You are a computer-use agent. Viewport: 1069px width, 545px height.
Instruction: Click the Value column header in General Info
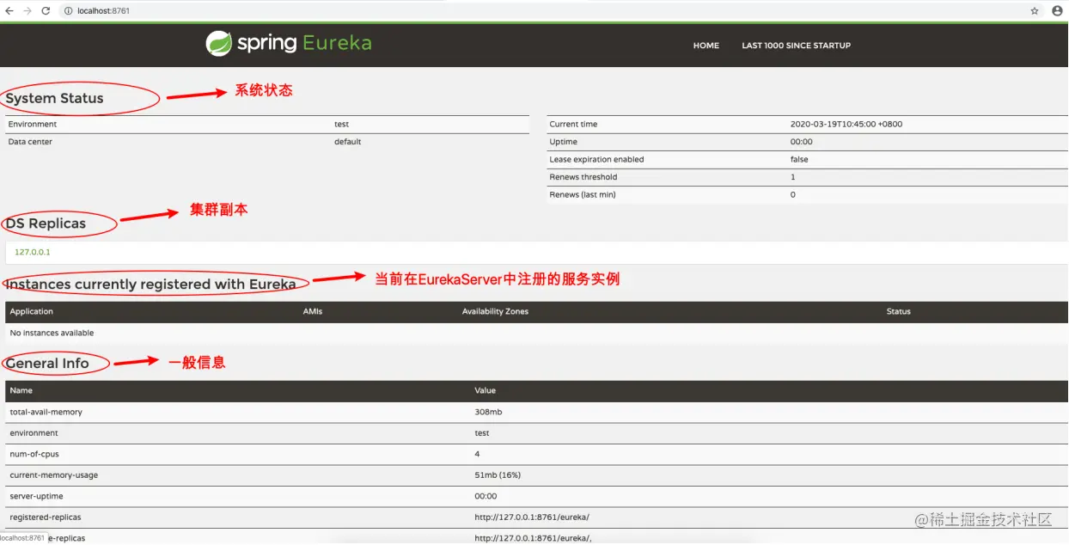click(486, 391)
